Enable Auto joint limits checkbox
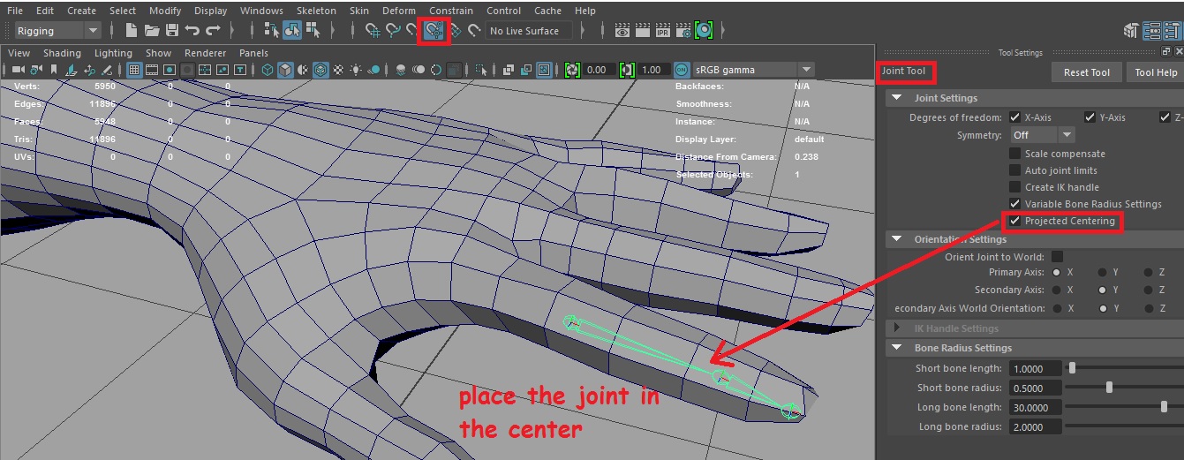Viewport: 1184px width, 460px height. point(1014,170)
